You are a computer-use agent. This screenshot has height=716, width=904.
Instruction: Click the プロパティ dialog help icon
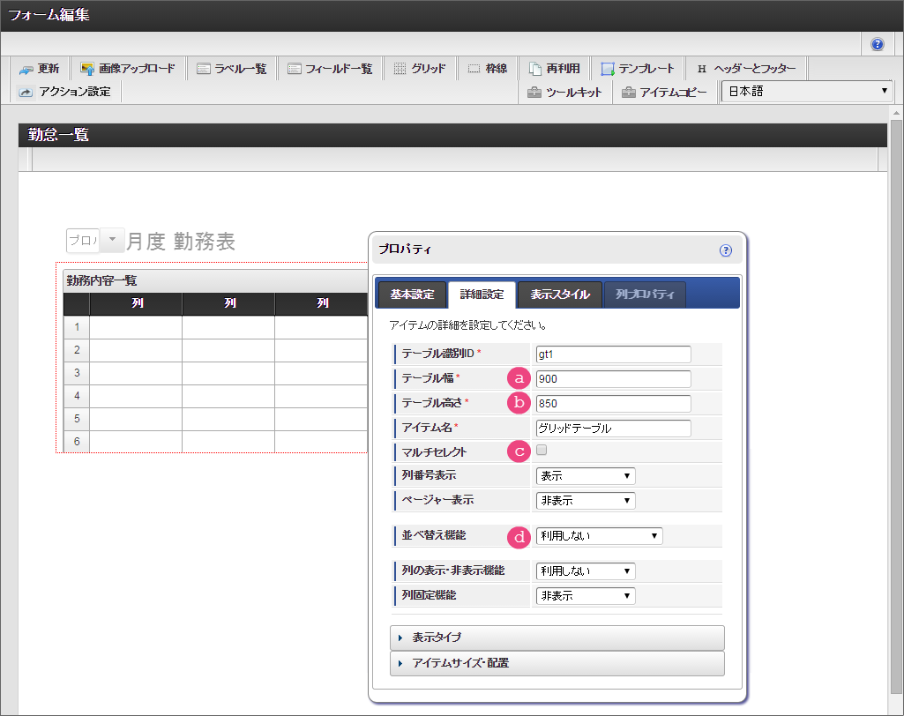coord(726,250)
